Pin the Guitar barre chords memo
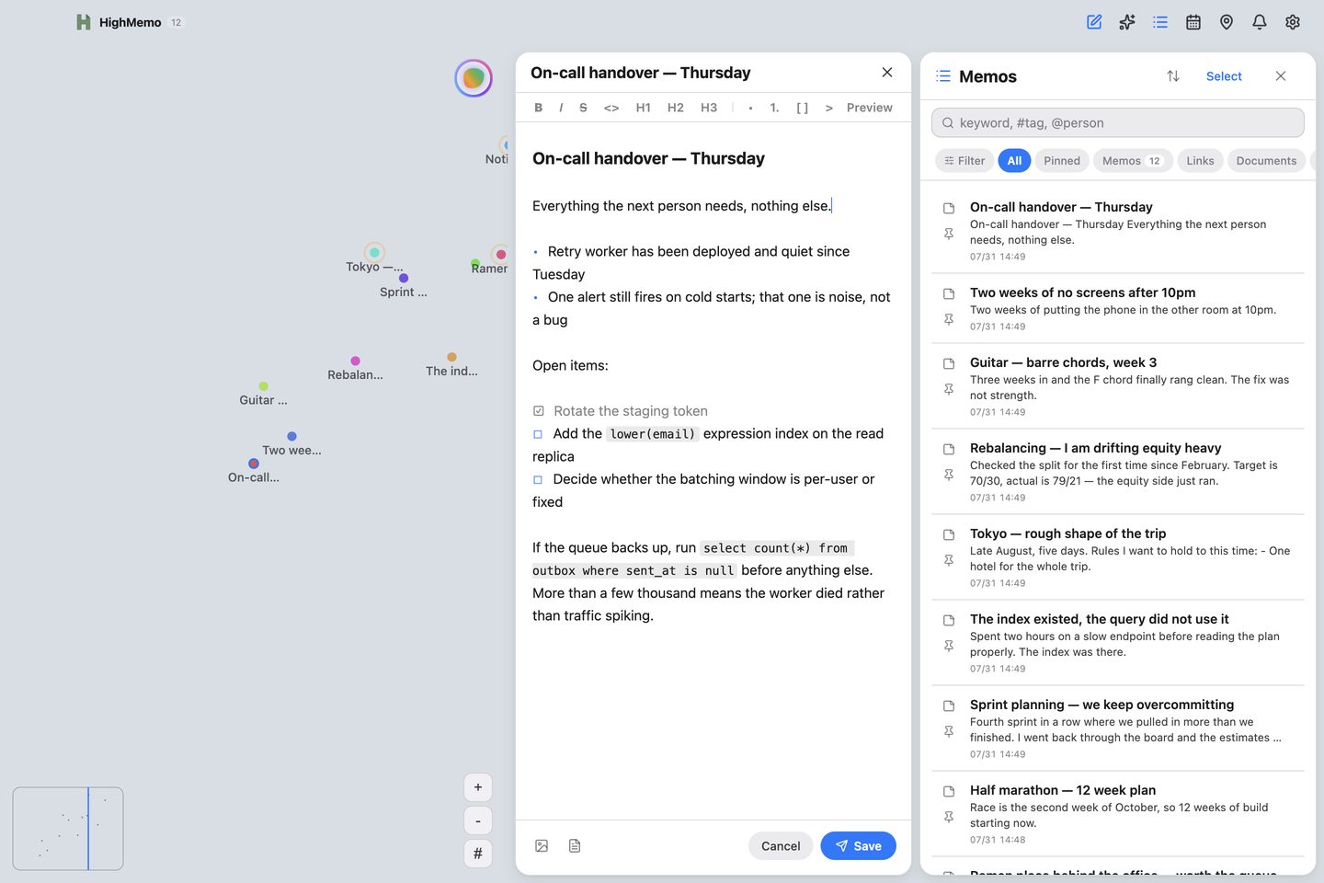The width and height of the screenshot is (1324, 883). click(x=949, y=389)
